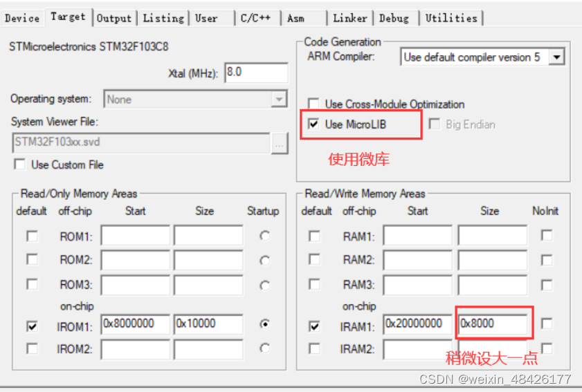Viewport: 582px width, 392px height.
Task: Open the ARM Compiler version dropdown
Action: (x=482, y=57)
